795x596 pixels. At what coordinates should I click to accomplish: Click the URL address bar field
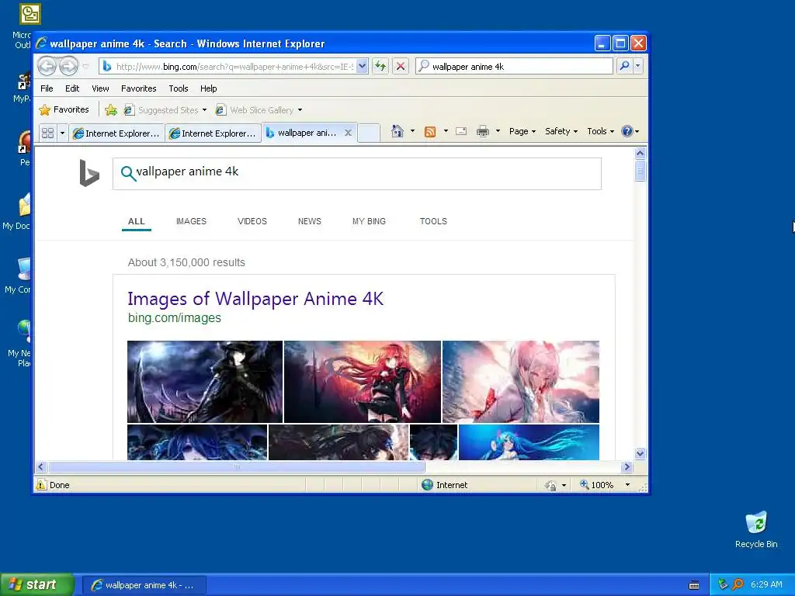[x=233, y=67]
